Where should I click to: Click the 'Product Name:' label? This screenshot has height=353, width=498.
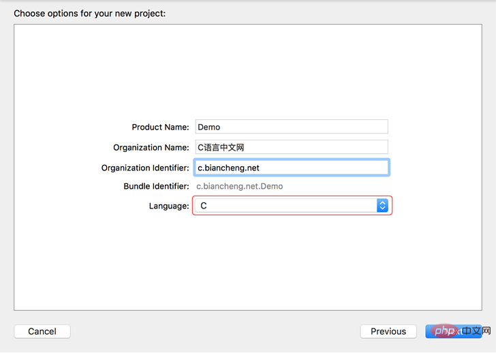coord(160,127)
